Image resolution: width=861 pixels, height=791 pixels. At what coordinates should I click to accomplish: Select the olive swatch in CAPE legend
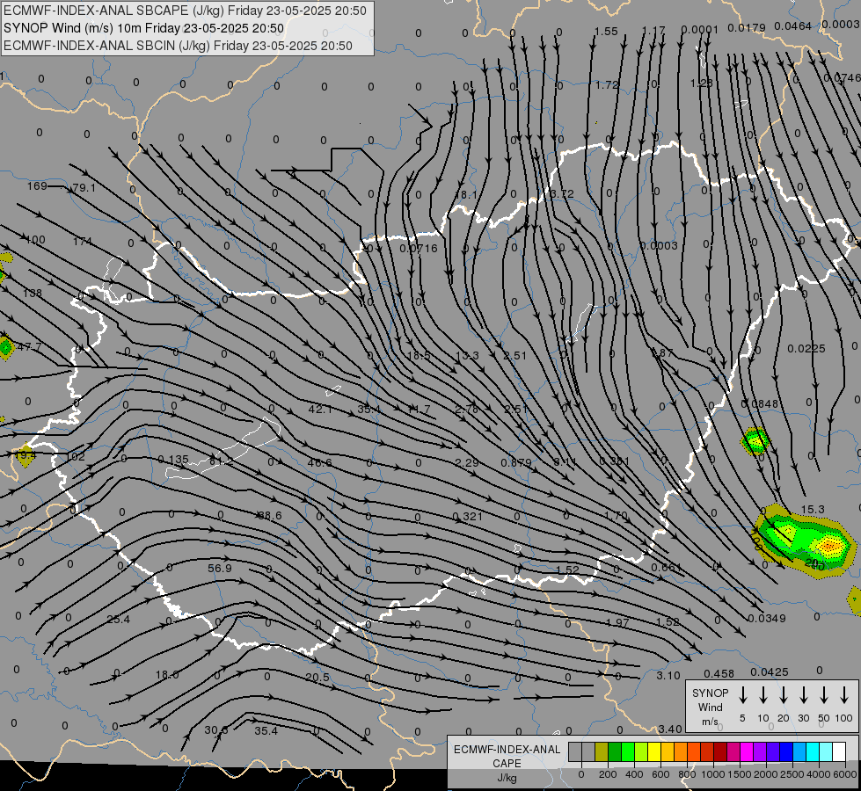602,752
